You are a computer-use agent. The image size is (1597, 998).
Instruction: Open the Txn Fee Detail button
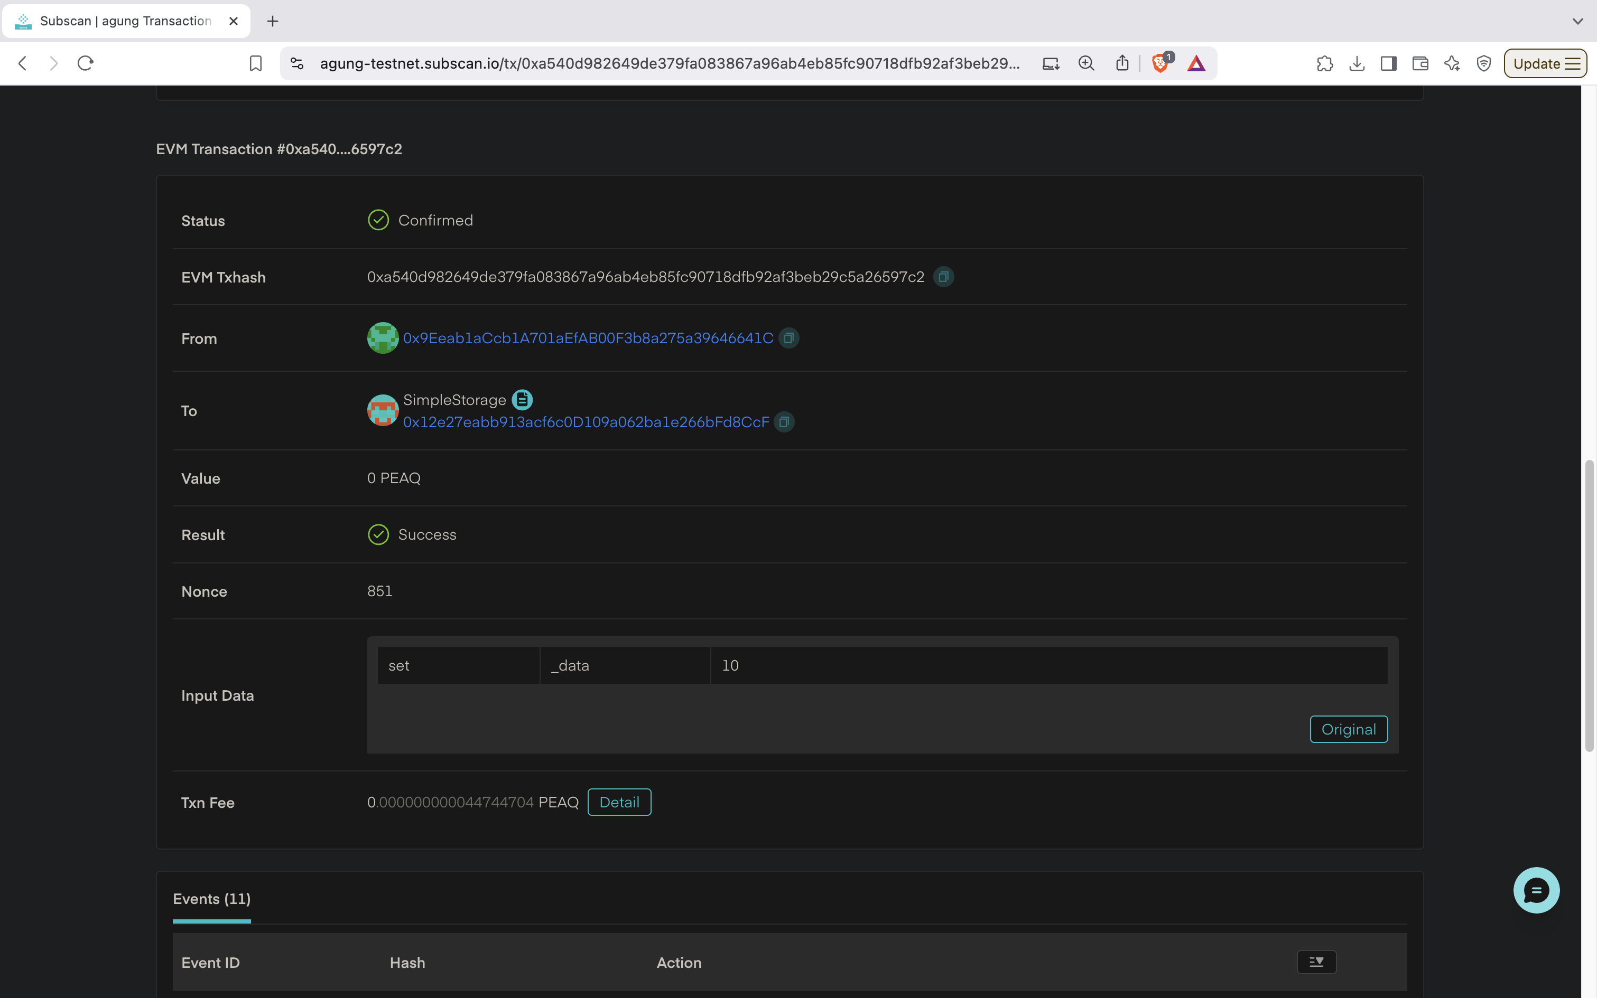619,802
